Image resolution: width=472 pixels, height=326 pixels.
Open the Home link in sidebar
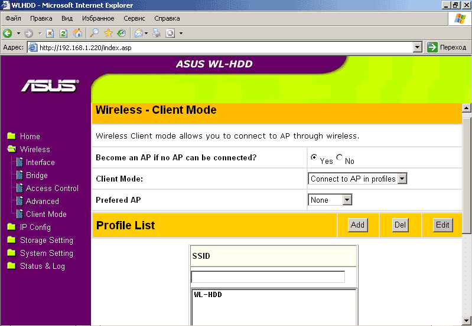30,136
